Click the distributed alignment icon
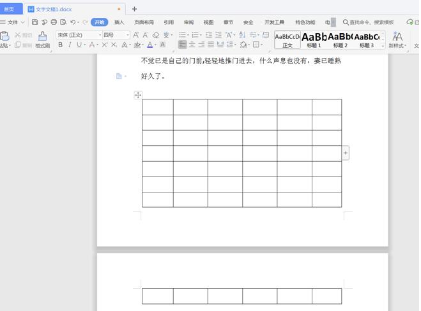The image size is (421, 311). pyautogui.click(x=220, y=45)
